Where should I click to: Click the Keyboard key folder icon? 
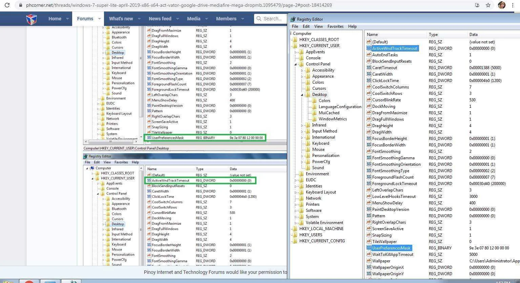(308, 143)
